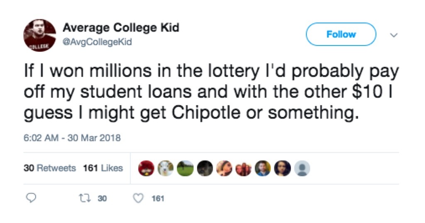Open the 30 Retweets list
This screenshot has height=223, width=425.
point(50,168)
